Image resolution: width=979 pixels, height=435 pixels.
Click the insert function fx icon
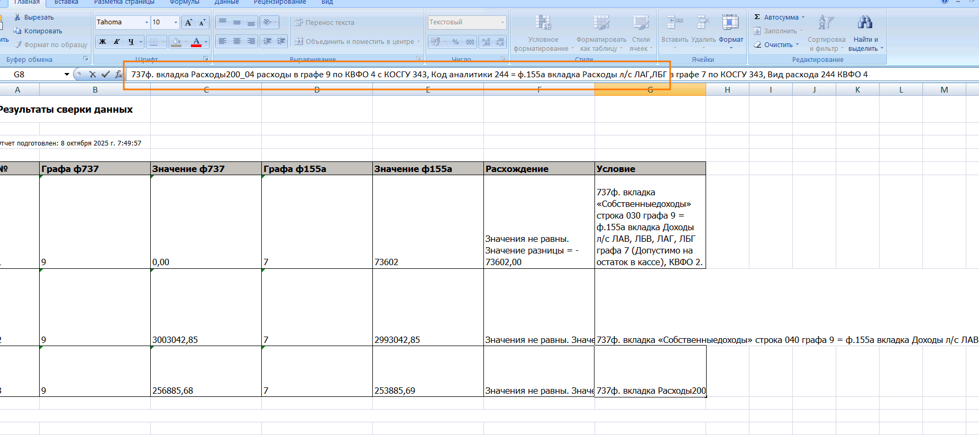click(118, 75)
